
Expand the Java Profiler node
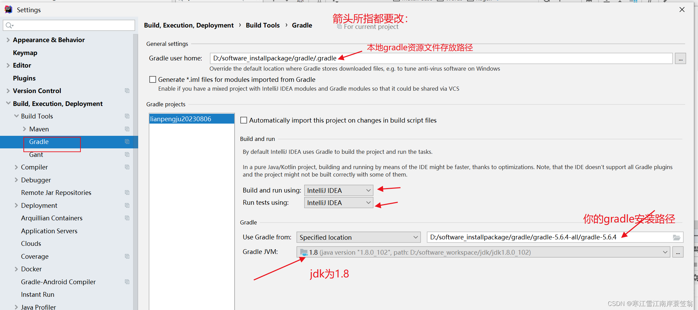pos(16,307)
